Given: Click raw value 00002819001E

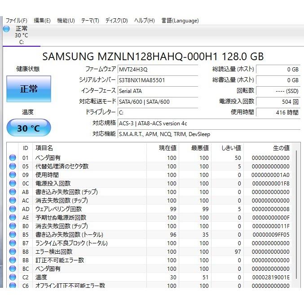Looking at the screenshot, I should pyautogui.click(x=271, y=277).
